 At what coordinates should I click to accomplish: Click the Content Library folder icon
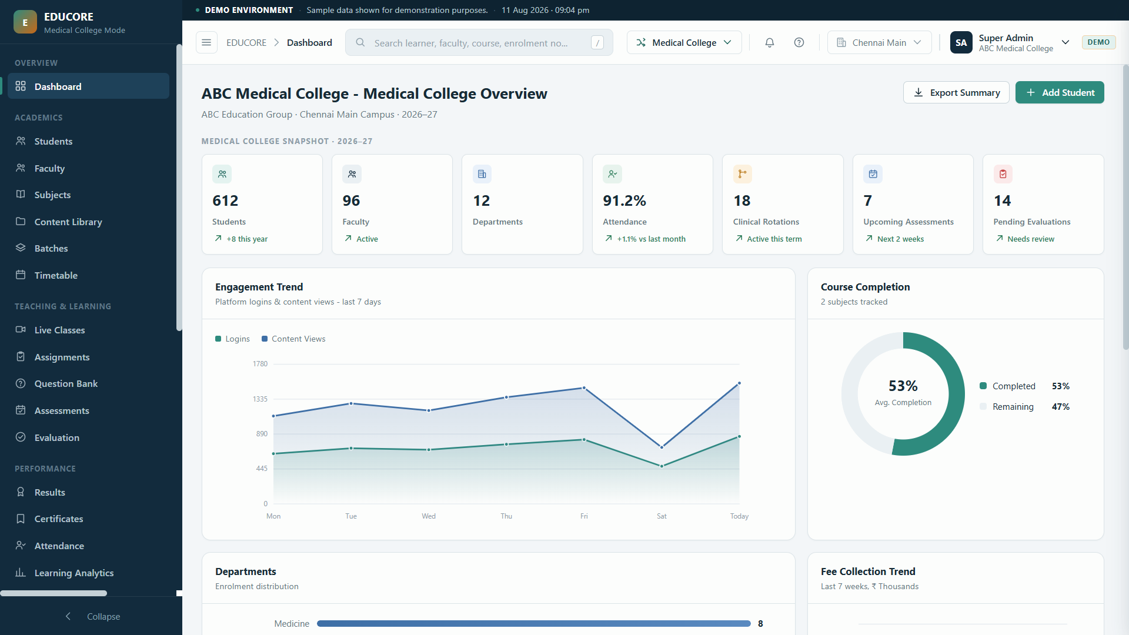[21, 221]
